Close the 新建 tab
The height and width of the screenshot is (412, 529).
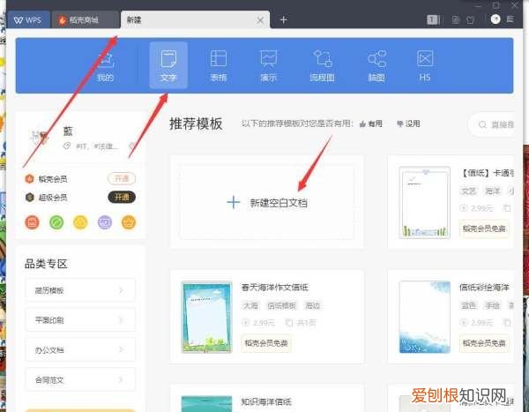pyautogui.click(x=260, y=20)
